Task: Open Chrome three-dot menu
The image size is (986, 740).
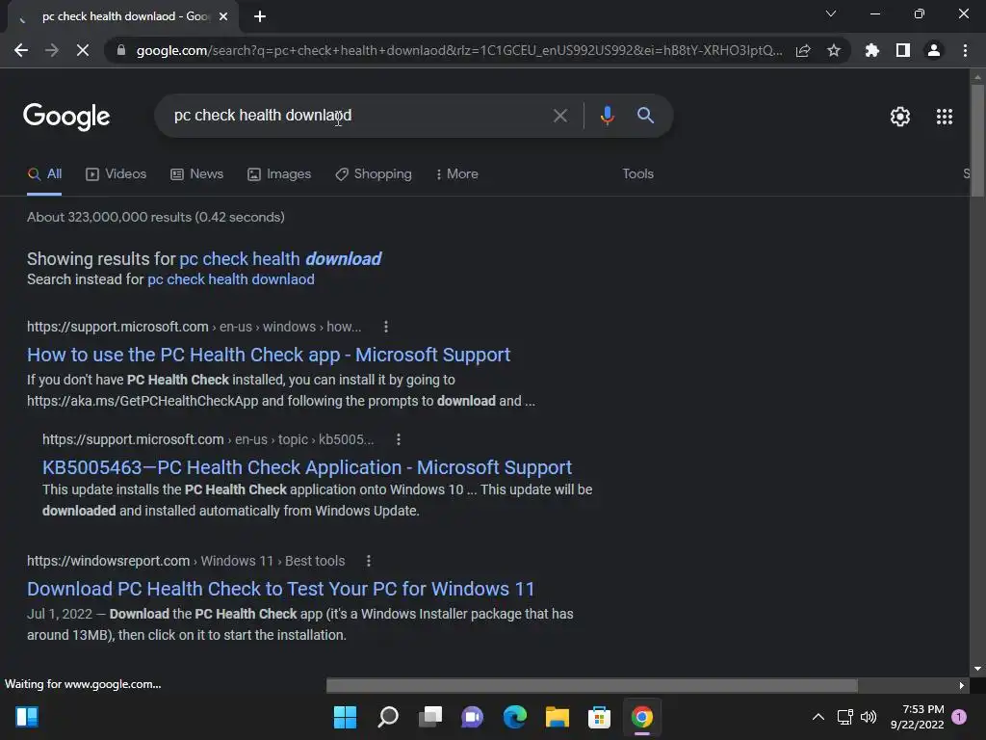Action: [x=965, y=50]
